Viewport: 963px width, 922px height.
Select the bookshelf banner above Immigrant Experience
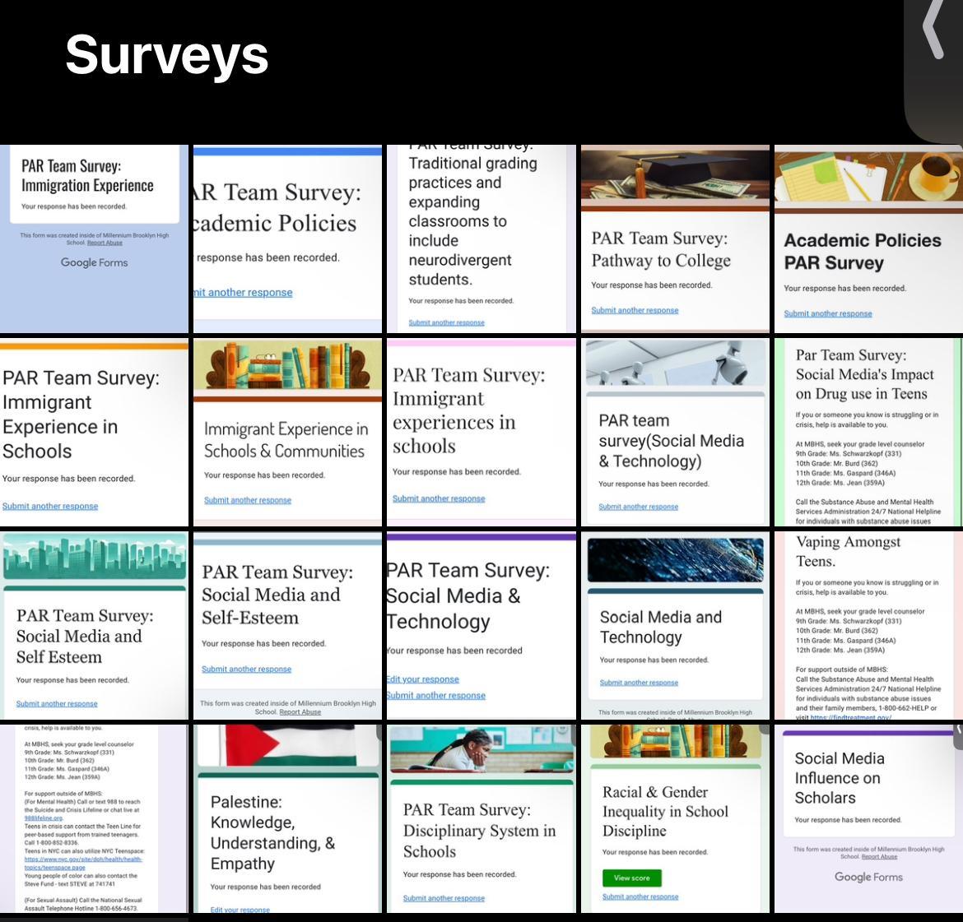287,368
